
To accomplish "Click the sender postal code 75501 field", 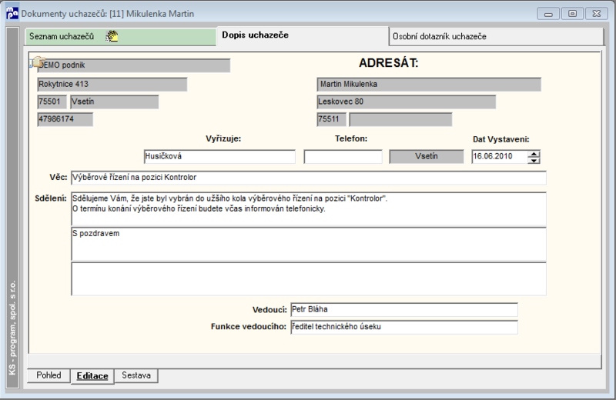I will tap(52, 102).
